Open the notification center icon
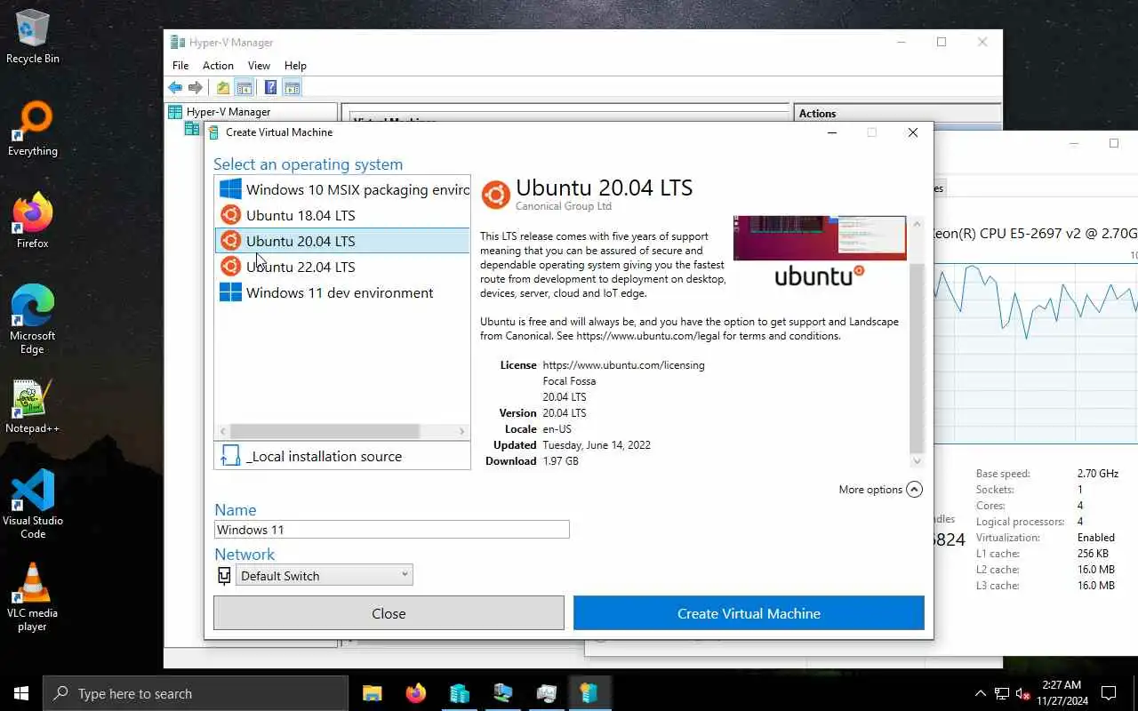Screen dimensions: 1138x711 coord(1109,693)
